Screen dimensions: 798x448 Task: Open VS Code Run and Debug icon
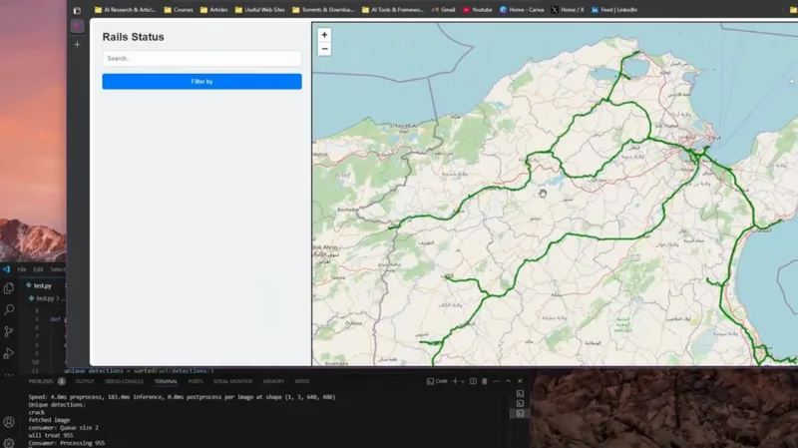coord(9,353)
